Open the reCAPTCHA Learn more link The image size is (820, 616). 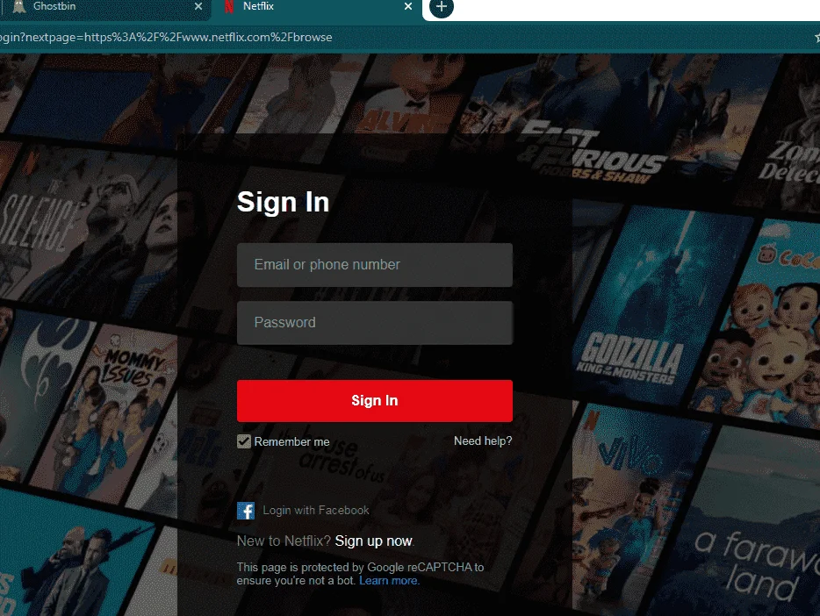point(389,581)
